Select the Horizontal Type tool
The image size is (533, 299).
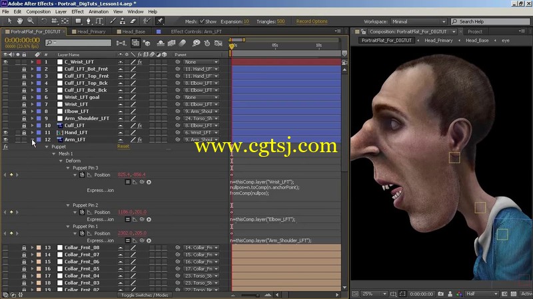tap(99, 21)
